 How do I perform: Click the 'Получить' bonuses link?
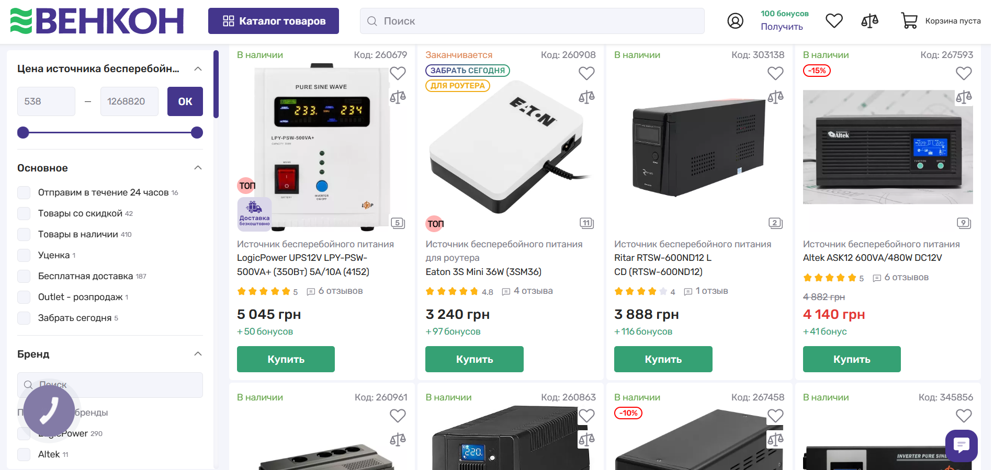[x=782, y=27]
